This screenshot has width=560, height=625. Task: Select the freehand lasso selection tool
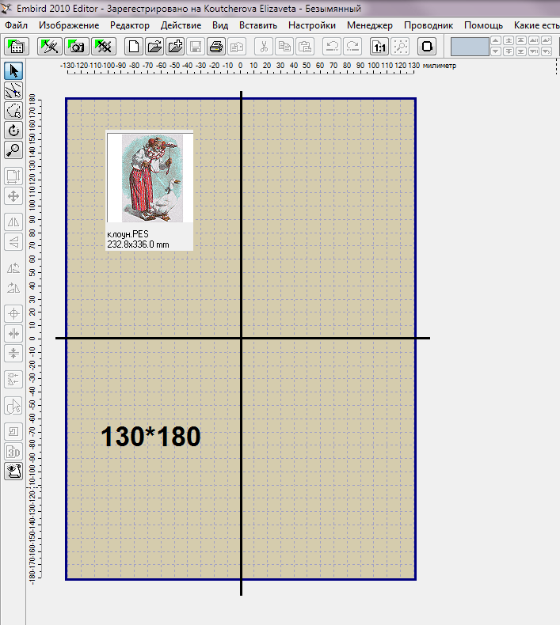(x=13, y=111)
